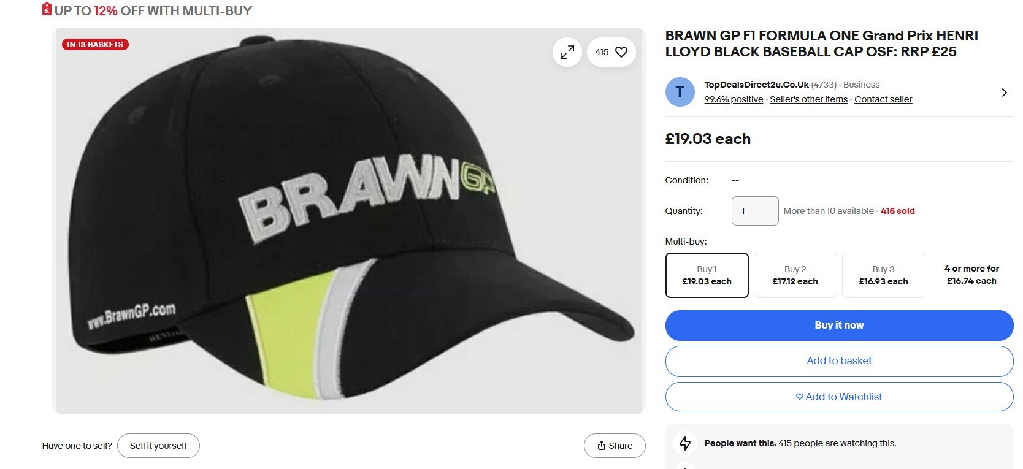Click the seller avatar letter T
This screenshot has width=1023, height=469.
[680, 92]
